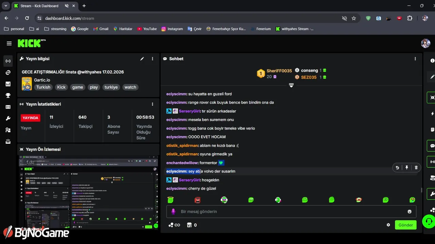Mute tab via speaker icon on Stream tab
435x244 pixels.
click(67, 6)
